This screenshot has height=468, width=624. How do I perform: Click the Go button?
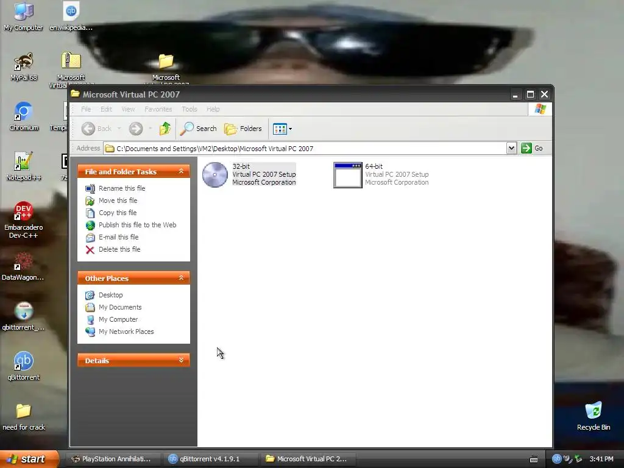tap(532, 148)
